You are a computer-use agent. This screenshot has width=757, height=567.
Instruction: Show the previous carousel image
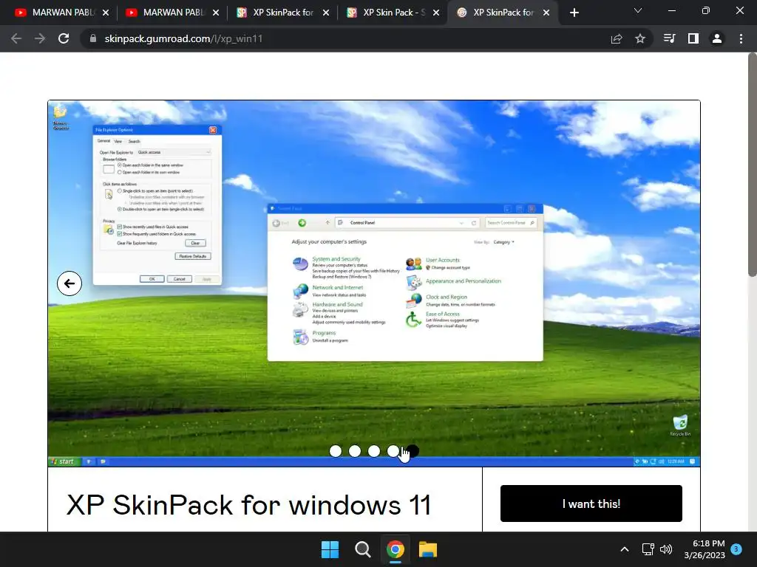pyautogui.click(x=69, y=283)
